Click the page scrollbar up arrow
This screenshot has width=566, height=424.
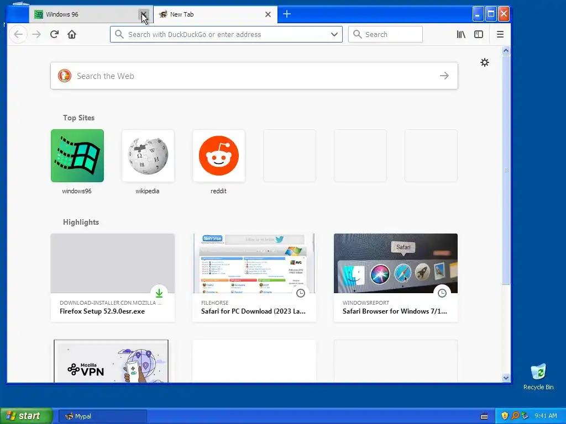[506, 50]
